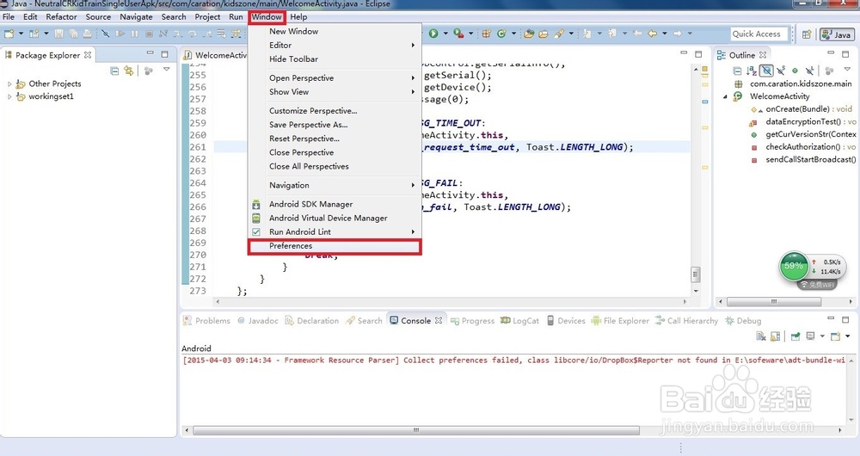Click the Suspend debug icon

coord(134,34)
